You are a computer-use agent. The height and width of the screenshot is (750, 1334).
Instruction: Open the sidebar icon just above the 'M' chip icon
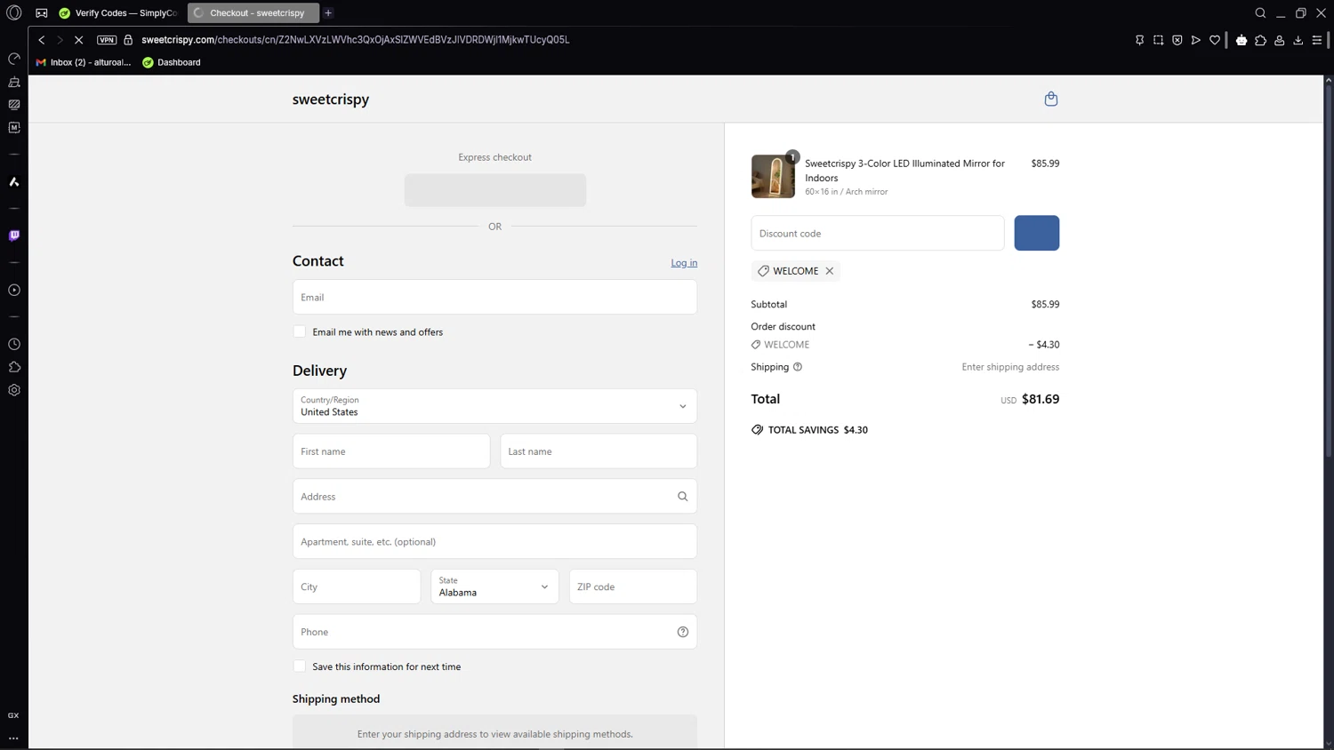coord(14,105)
